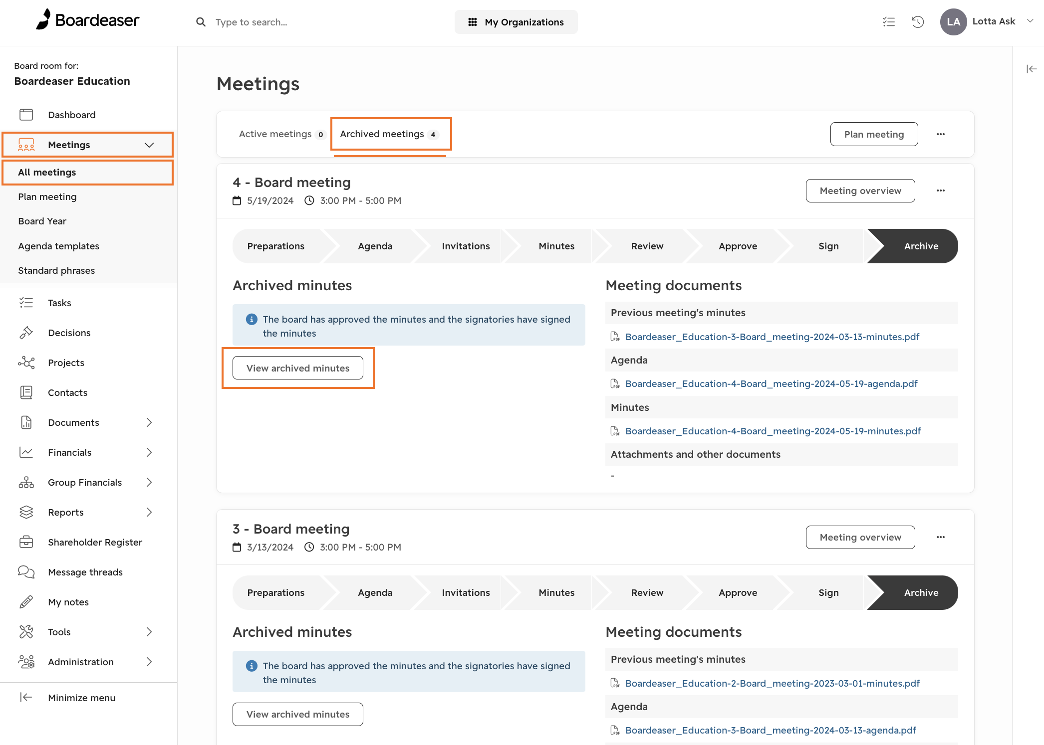This screenshot has height=745, width=1044.
Task: Open Standard phrases in the sidebar
Action: 56,270
